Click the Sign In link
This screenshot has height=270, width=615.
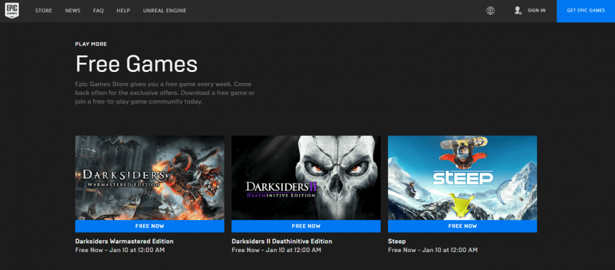(x=536, y=10)
